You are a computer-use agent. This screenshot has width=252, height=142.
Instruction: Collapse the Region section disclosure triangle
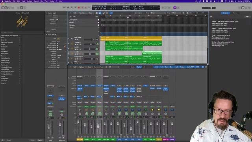[x=46, y=13]
